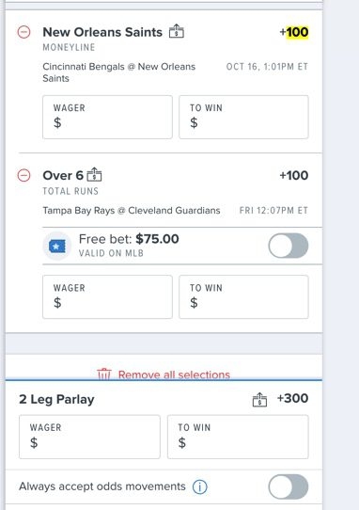Click the free bet ticket icon
Viewport: 359px width, 510px height.
[56, 246]
